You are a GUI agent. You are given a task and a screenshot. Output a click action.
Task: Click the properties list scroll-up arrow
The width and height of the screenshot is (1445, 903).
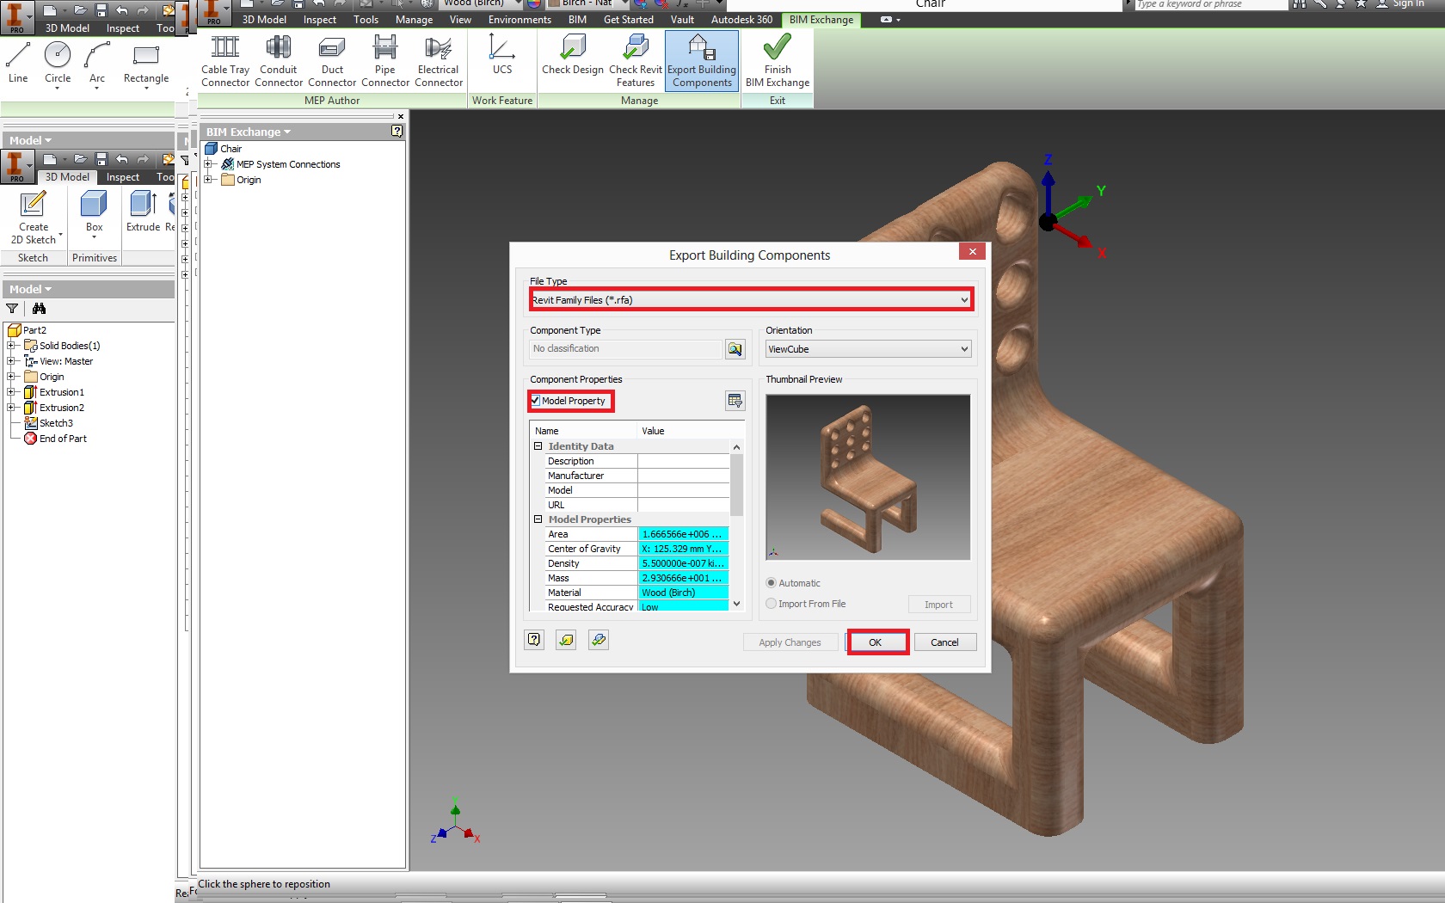(736, 447)
